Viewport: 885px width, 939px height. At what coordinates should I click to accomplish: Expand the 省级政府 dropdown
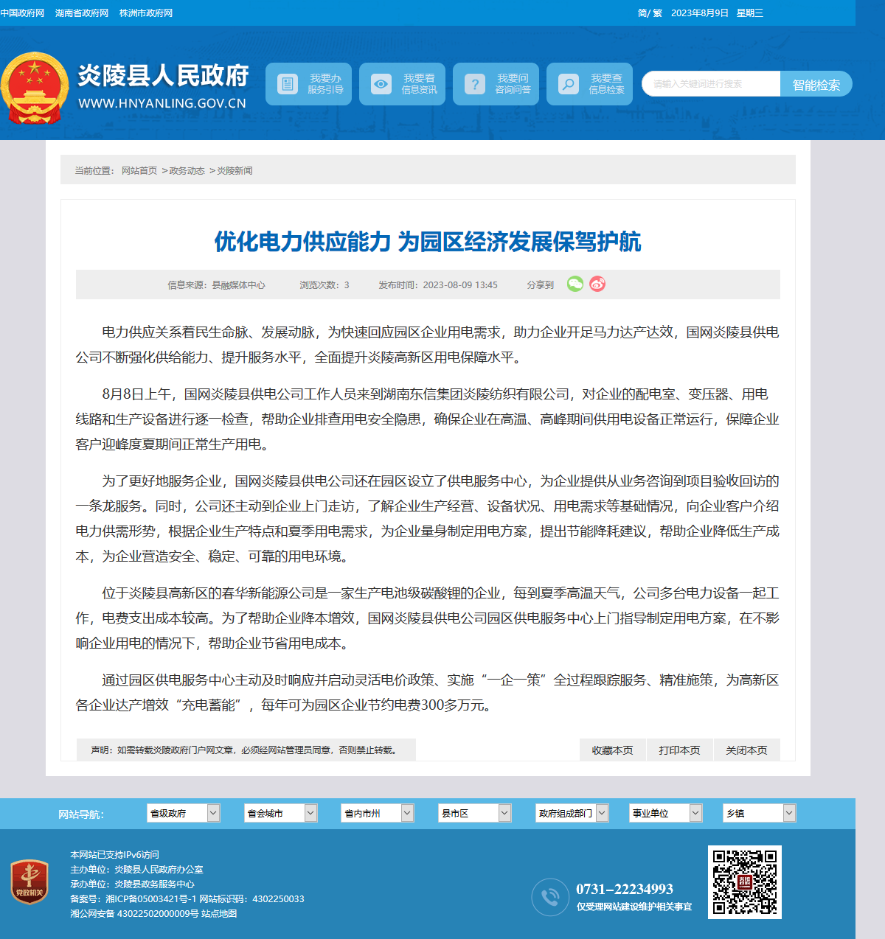click(184, 813)
